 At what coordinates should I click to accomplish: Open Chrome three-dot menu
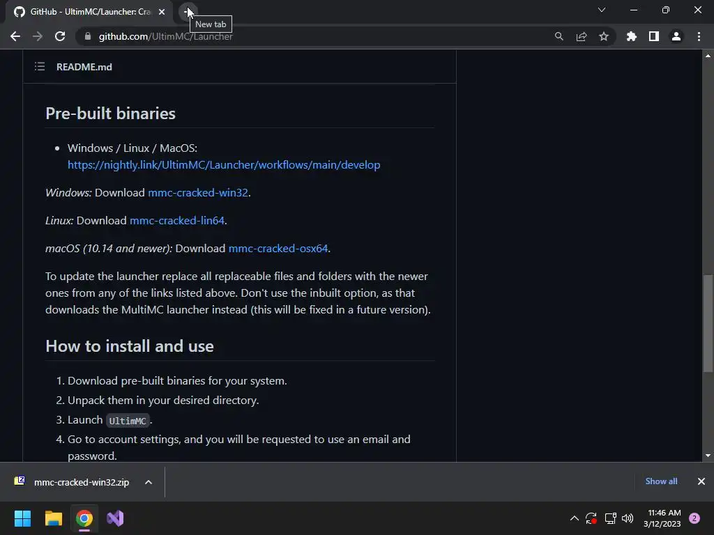699,36
